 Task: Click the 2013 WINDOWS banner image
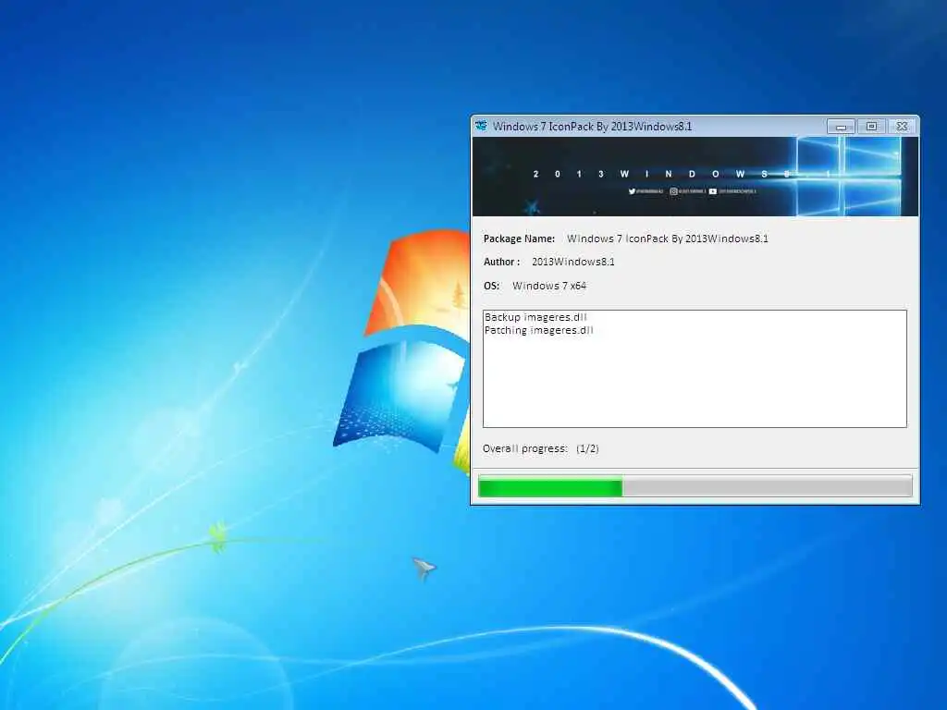[x=695, y=177]
